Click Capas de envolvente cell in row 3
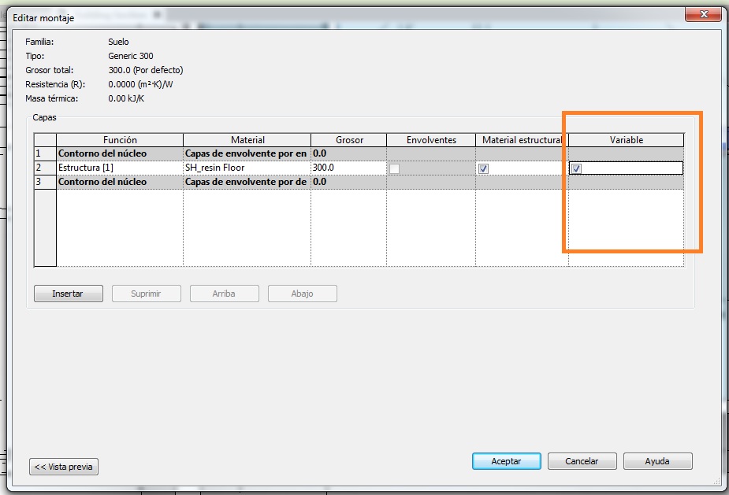This screenshot has height=495, width=729. [x=246, y=182]
